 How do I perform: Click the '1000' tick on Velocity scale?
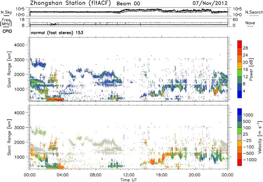[x=248, y=115]
